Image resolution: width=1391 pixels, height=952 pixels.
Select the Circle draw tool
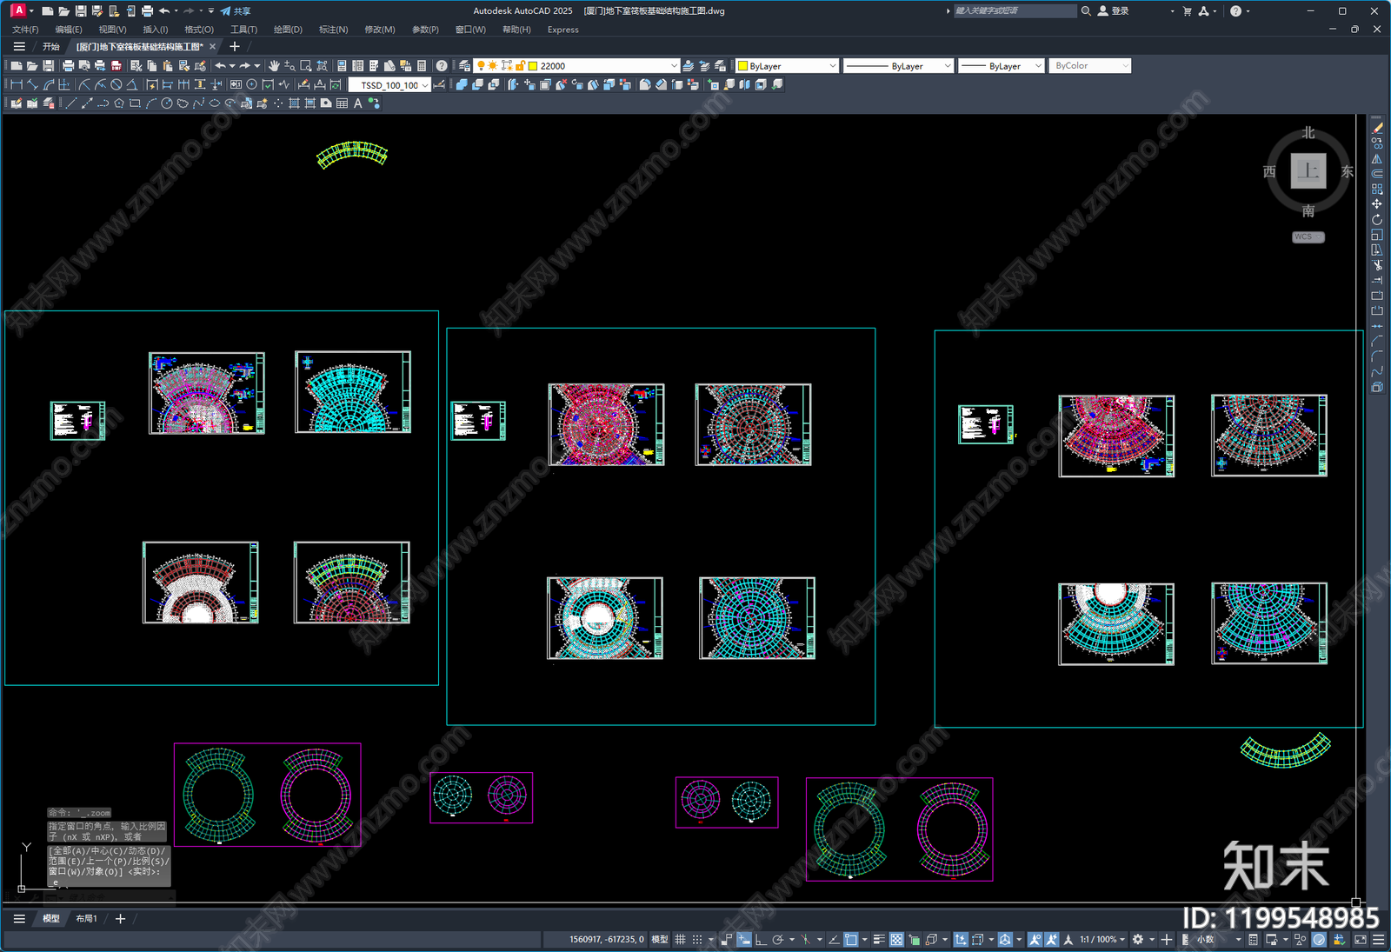167,103
